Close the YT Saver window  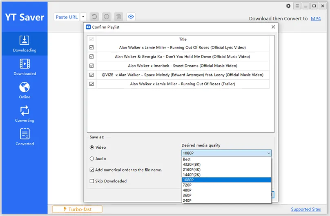[x=322, y=6]
